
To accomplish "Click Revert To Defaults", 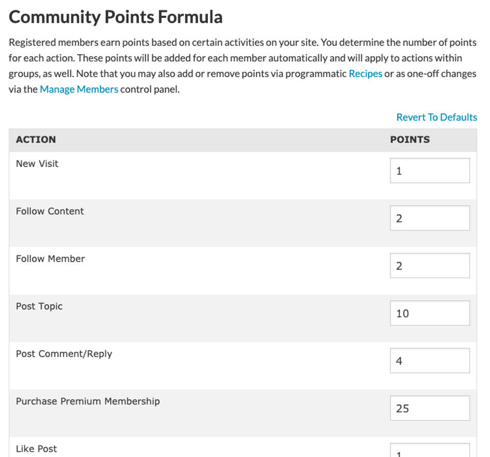I will [436, 117].
